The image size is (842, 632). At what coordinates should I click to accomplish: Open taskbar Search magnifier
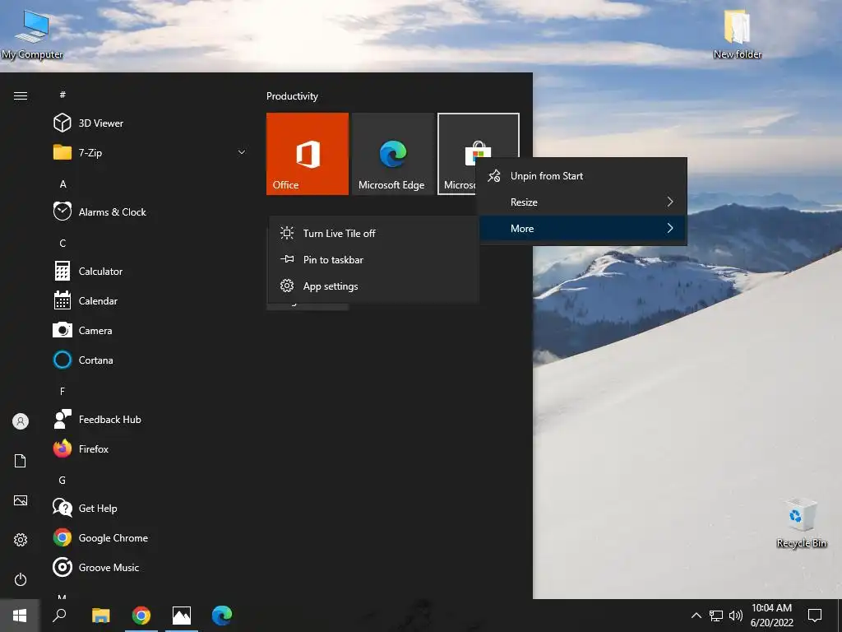[x=59, y=616]
